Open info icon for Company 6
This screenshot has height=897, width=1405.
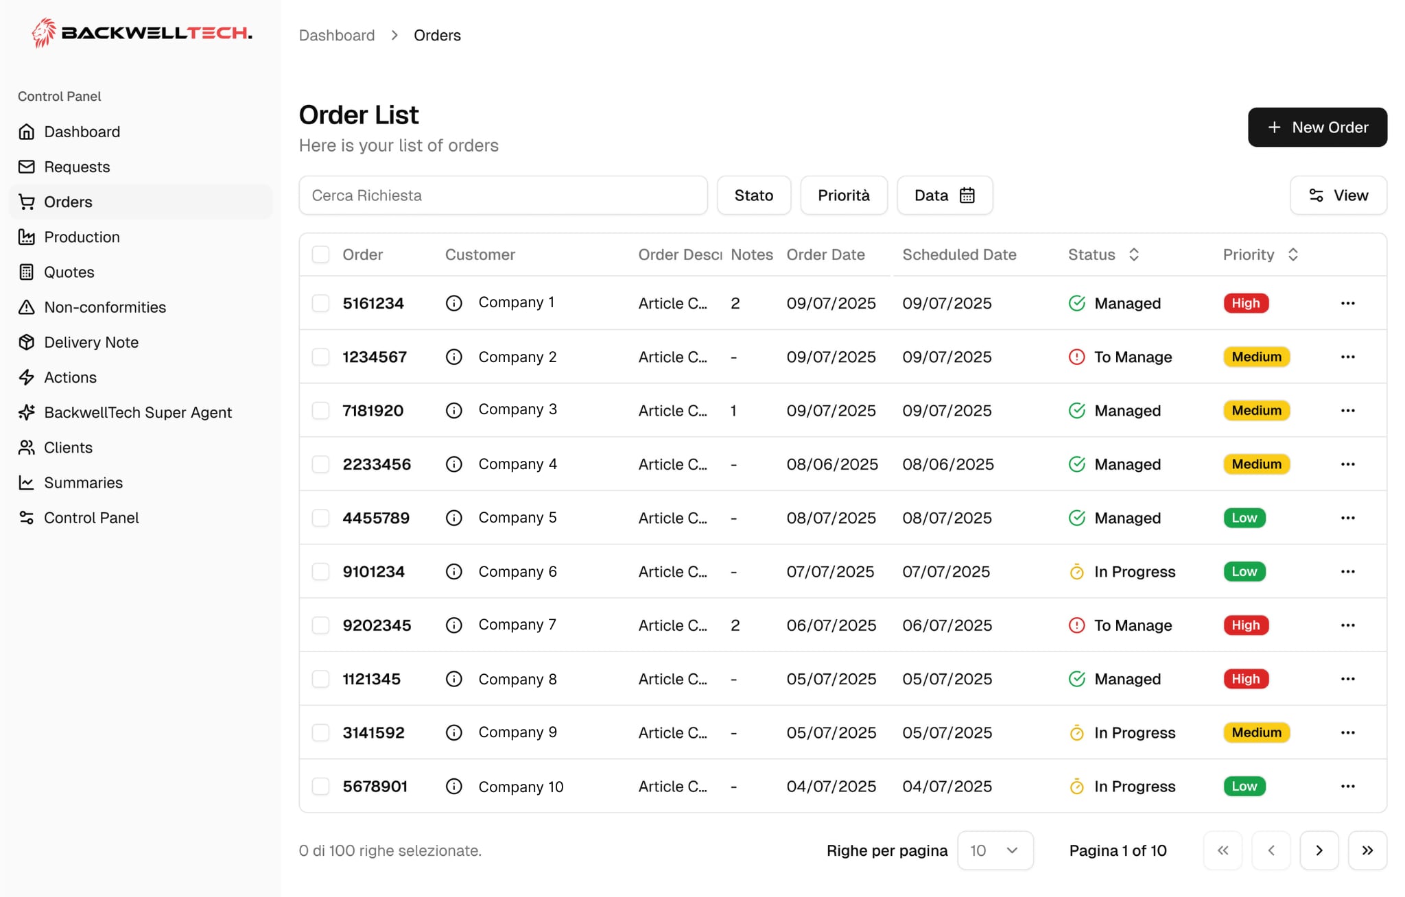[x=453, y=571]
